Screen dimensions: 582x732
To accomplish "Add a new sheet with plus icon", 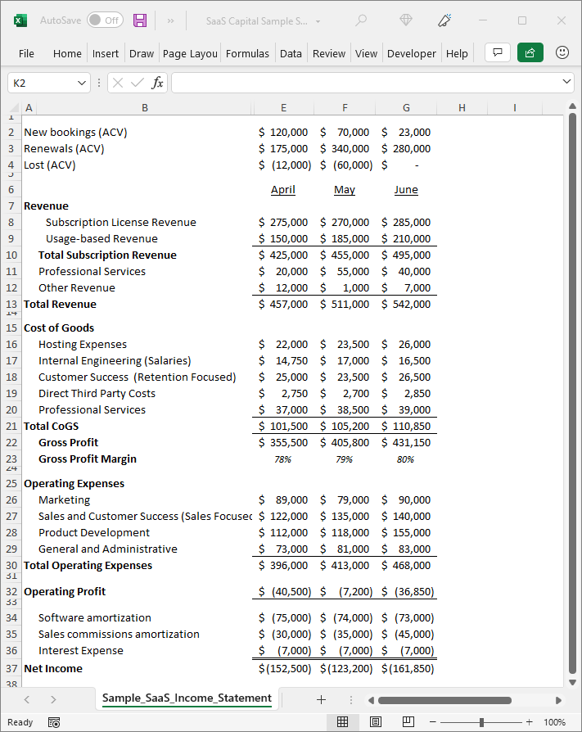I will (321, 699).
